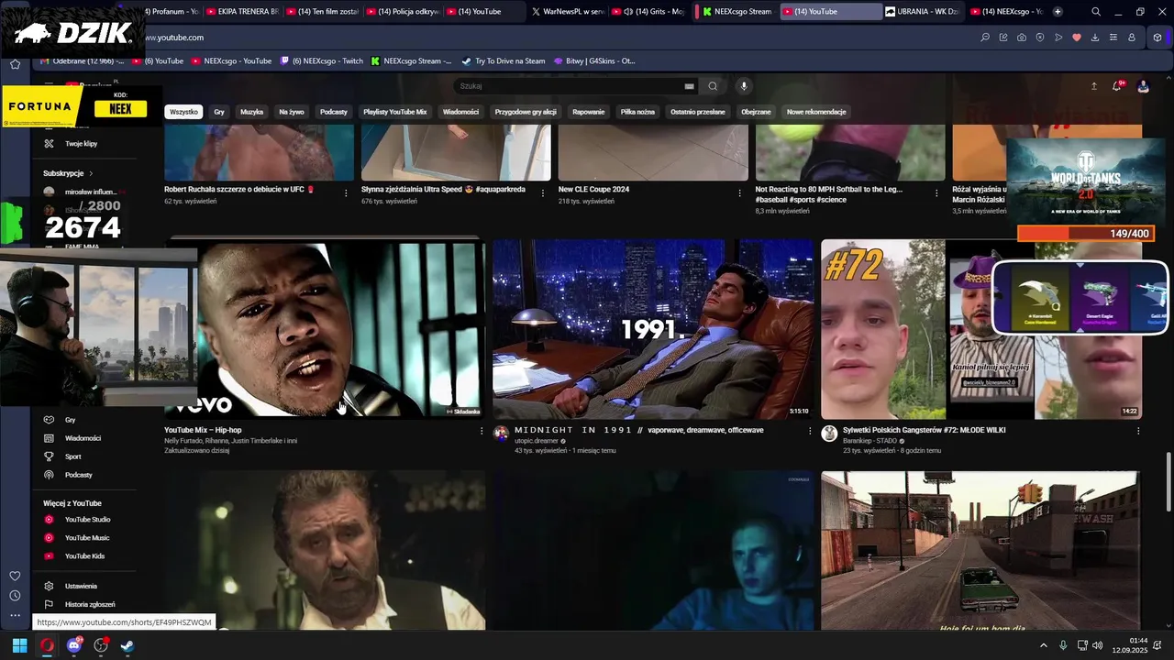Click the Opera heart bookmark icon
The width and height of the screenshot is (1174, 660).
tap(1077, 38)
